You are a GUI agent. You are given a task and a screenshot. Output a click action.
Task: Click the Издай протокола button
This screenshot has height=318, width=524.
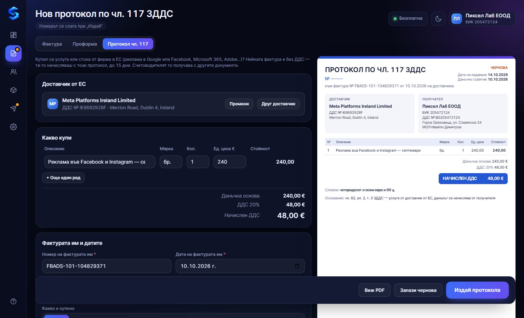[x=477, y=290]
